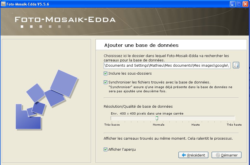Uncheck Synchroniser les fichiers trouvés checkbox
This screenshot has width=250, height=165.
tap(105, 82)
